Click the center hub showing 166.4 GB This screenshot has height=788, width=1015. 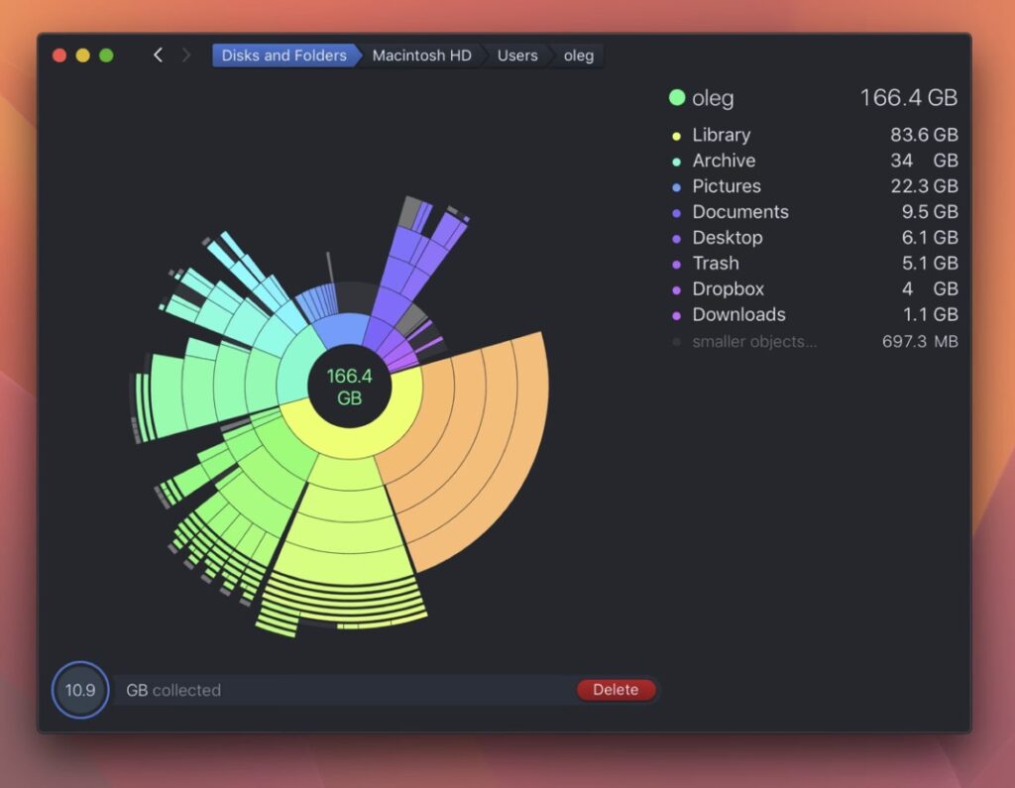point(348,385)
